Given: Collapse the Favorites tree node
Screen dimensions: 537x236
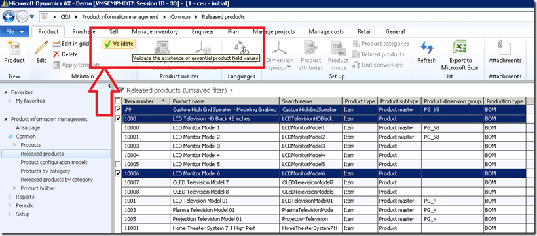Looking at the screenshot, I should (6, 92).
